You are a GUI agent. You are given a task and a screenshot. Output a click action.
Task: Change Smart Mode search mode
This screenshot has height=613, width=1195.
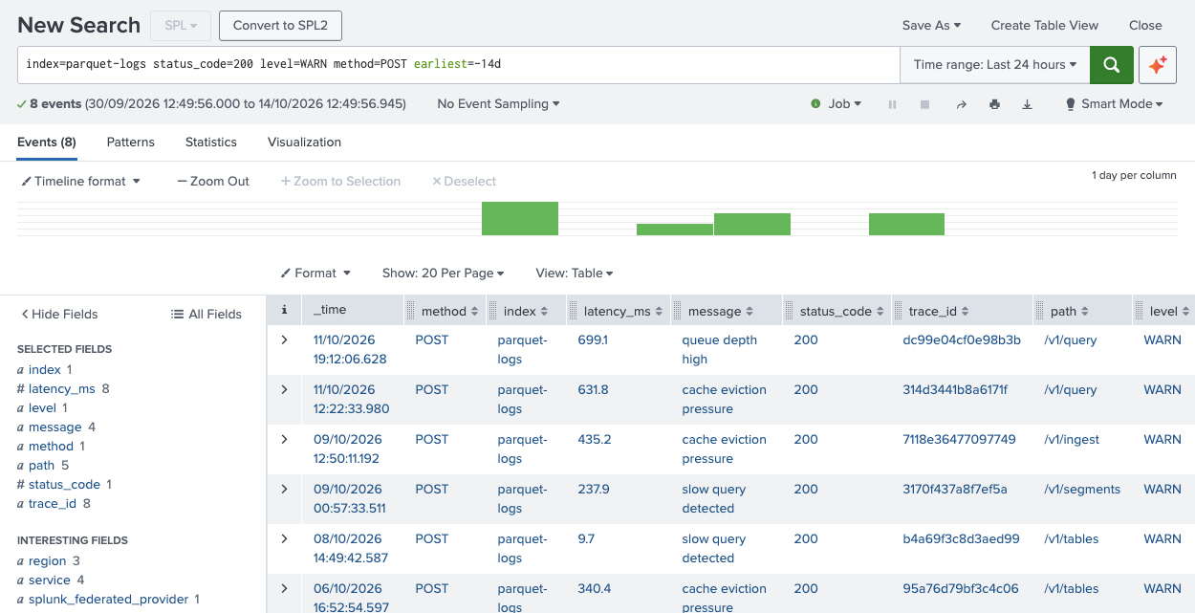1114,104
